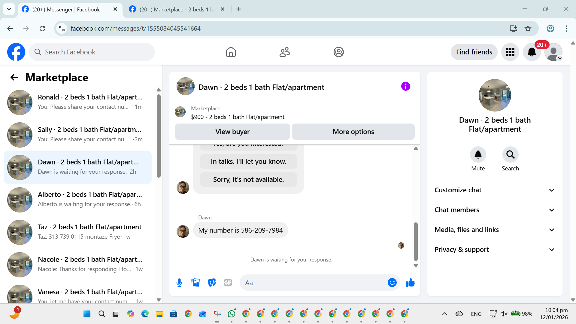This screenshot has width=576, height=324.
Task: Open site information icon in address bar
Action: [x=62, y=29]
